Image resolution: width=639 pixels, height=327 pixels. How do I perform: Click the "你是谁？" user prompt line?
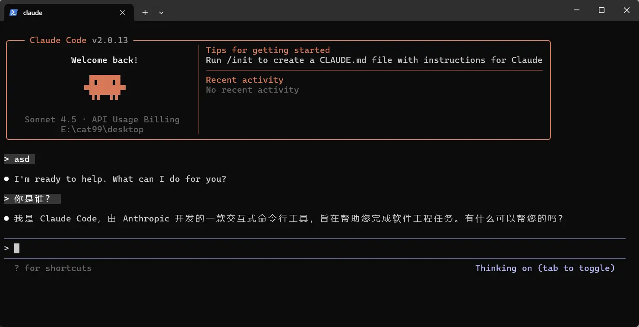pyautogui.click(x=32, y=199)
